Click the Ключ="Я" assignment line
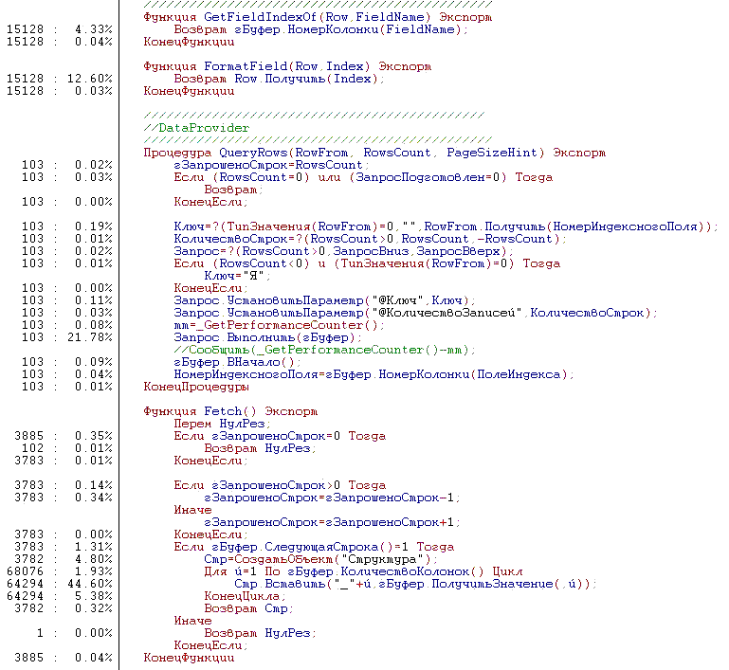This screenshot has height=670, width=729. click(x=232, y=276)
